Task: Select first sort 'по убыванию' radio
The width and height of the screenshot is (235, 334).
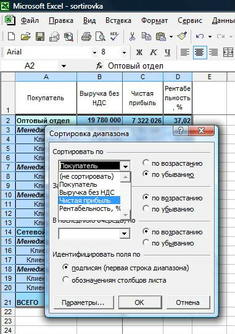Action: 146,174
